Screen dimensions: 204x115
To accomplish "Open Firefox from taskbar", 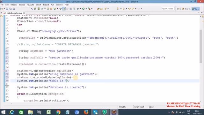I will (86, 112).
